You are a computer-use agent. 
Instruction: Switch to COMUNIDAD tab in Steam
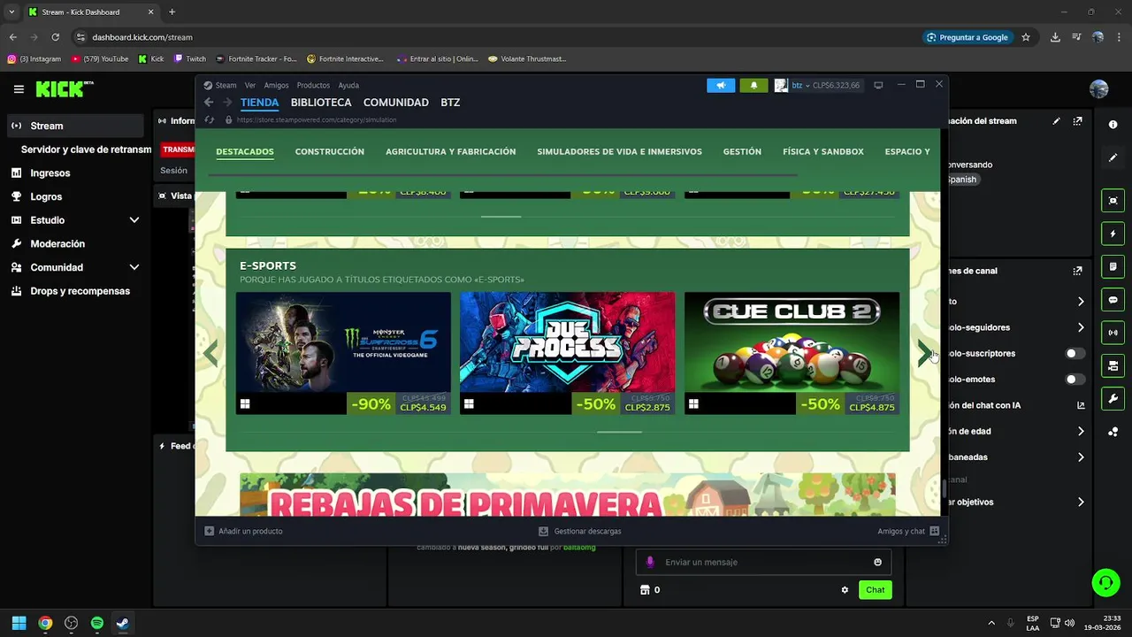[396, 103]
